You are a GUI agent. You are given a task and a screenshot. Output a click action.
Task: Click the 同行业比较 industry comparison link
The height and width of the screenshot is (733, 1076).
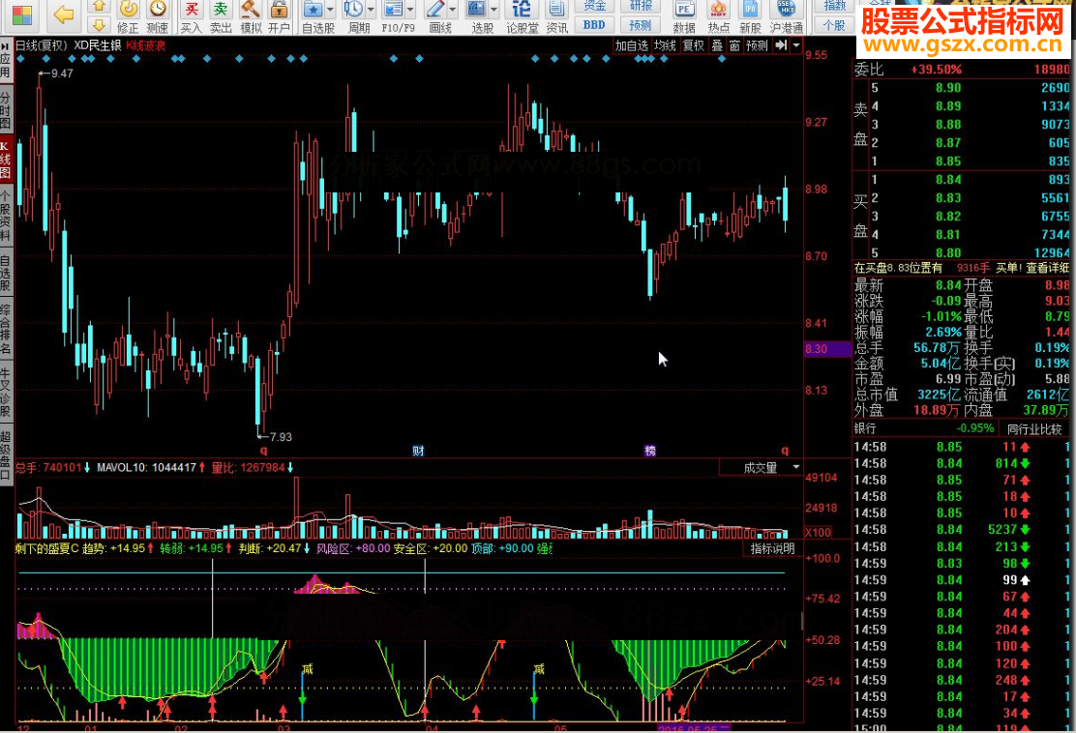click(1034, 429)
